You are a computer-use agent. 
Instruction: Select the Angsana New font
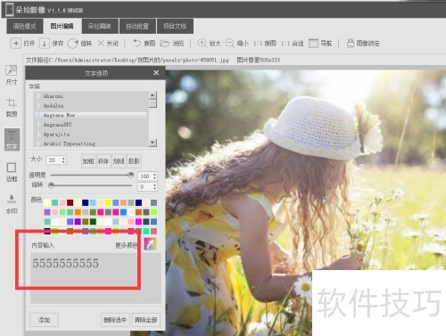[x=91, y=115]
